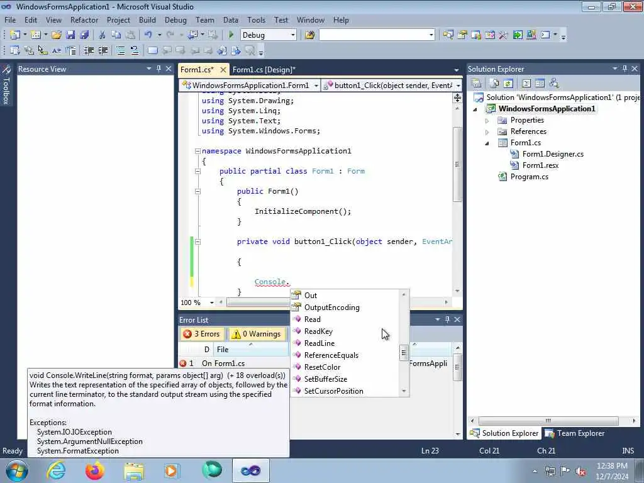Click the Add New Item toolbar icon
644x483 pixels.
[x=36, y=35]
